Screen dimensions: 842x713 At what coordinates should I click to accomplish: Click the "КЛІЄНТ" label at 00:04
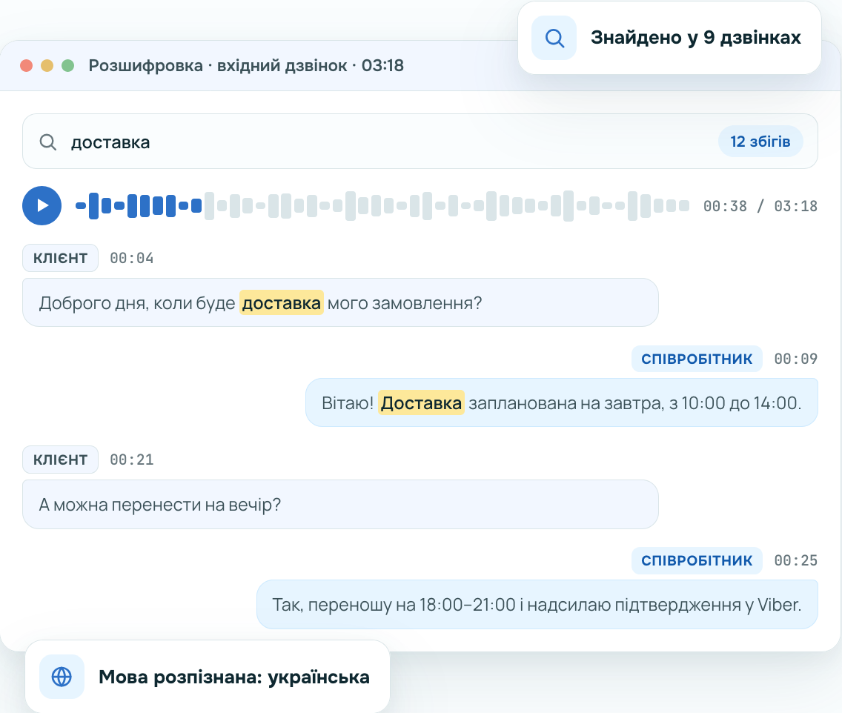click(x=60, y=258)
